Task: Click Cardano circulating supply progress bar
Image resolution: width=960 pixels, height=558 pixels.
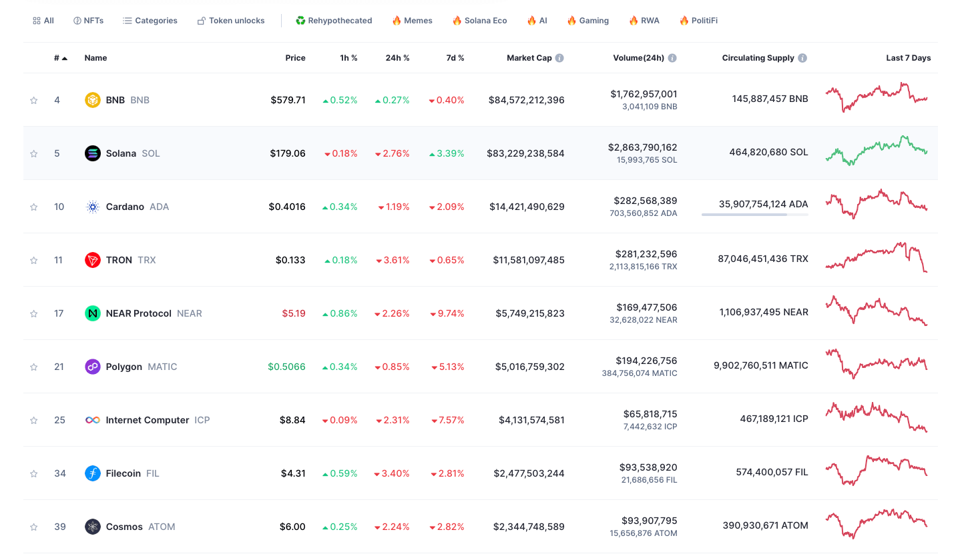Action: pyautogui.click(x=754, y=215)
